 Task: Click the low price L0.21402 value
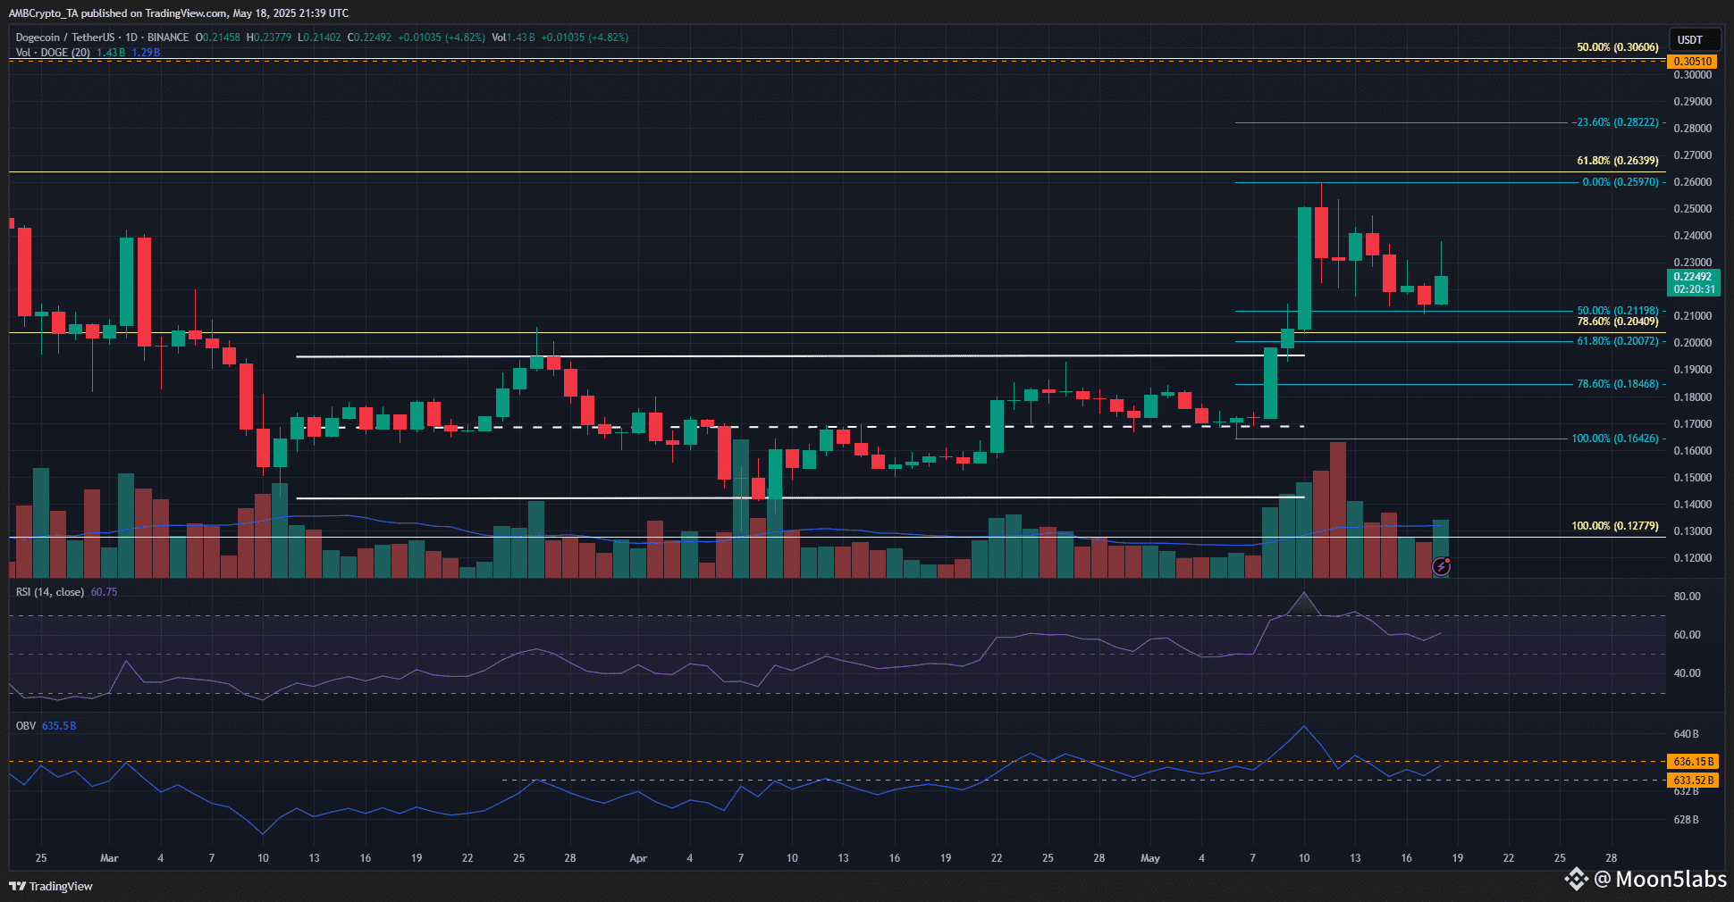point(320,38)
